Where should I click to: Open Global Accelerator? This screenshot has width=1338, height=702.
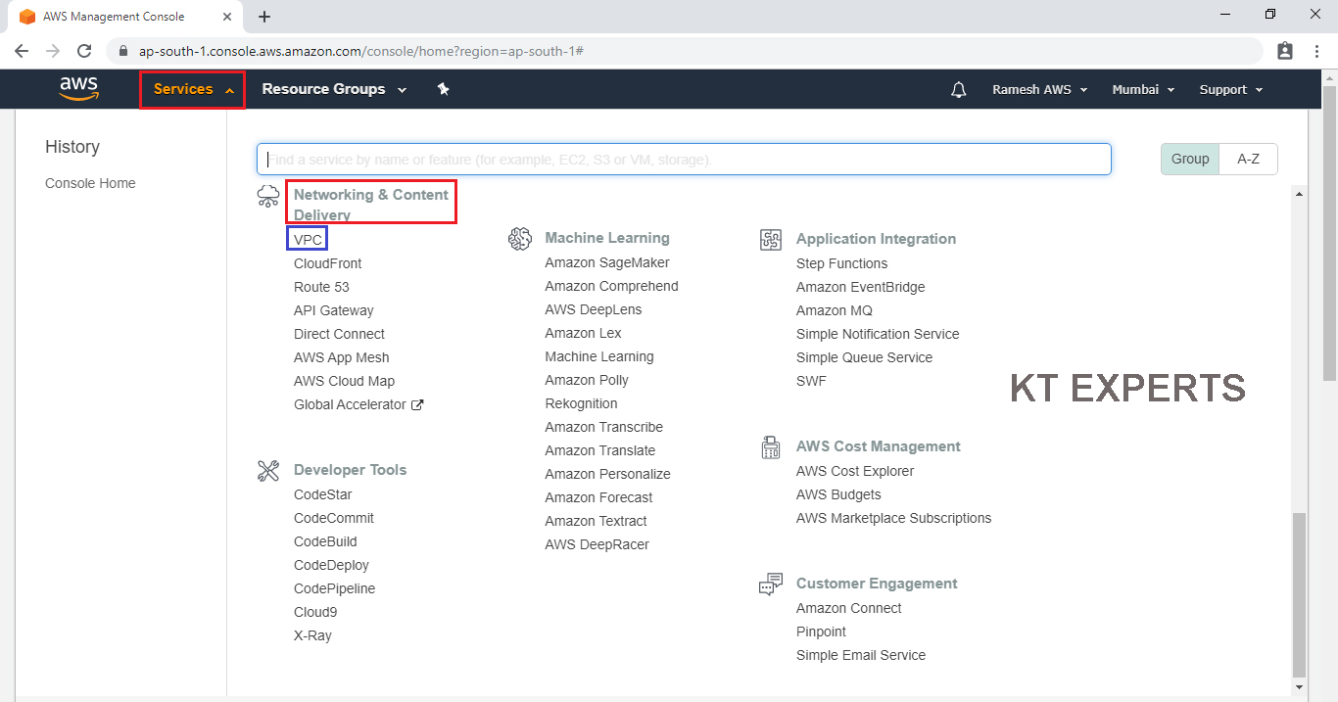tap(350, 404)
